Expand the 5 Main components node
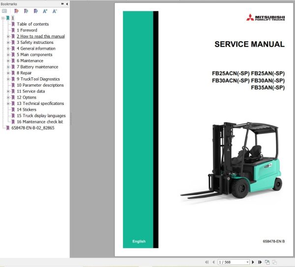The image size is (295, 267). (x=8, y=55)
